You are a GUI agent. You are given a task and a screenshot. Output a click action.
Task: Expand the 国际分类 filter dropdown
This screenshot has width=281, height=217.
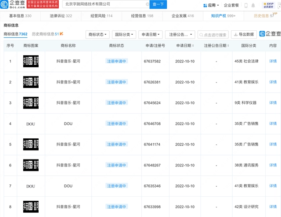[x=124, y=35]
